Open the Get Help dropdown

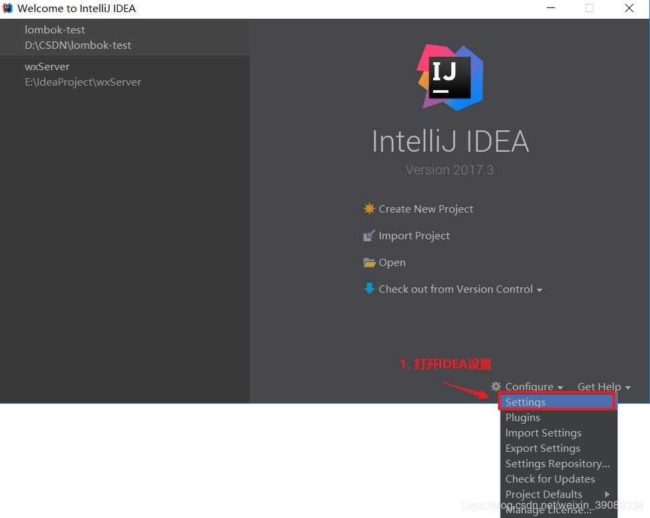(600, 386)
